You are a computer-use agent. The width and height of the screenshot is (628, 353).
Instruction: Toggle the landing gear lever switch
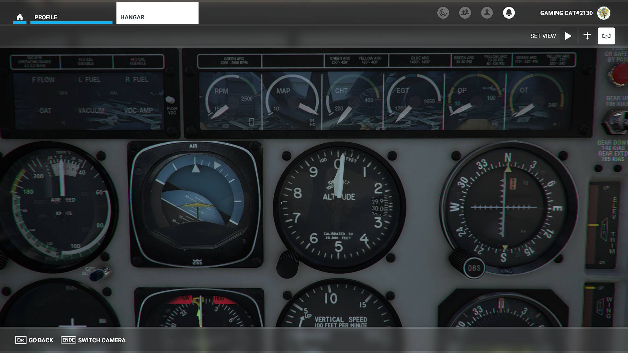pos(615,122)
